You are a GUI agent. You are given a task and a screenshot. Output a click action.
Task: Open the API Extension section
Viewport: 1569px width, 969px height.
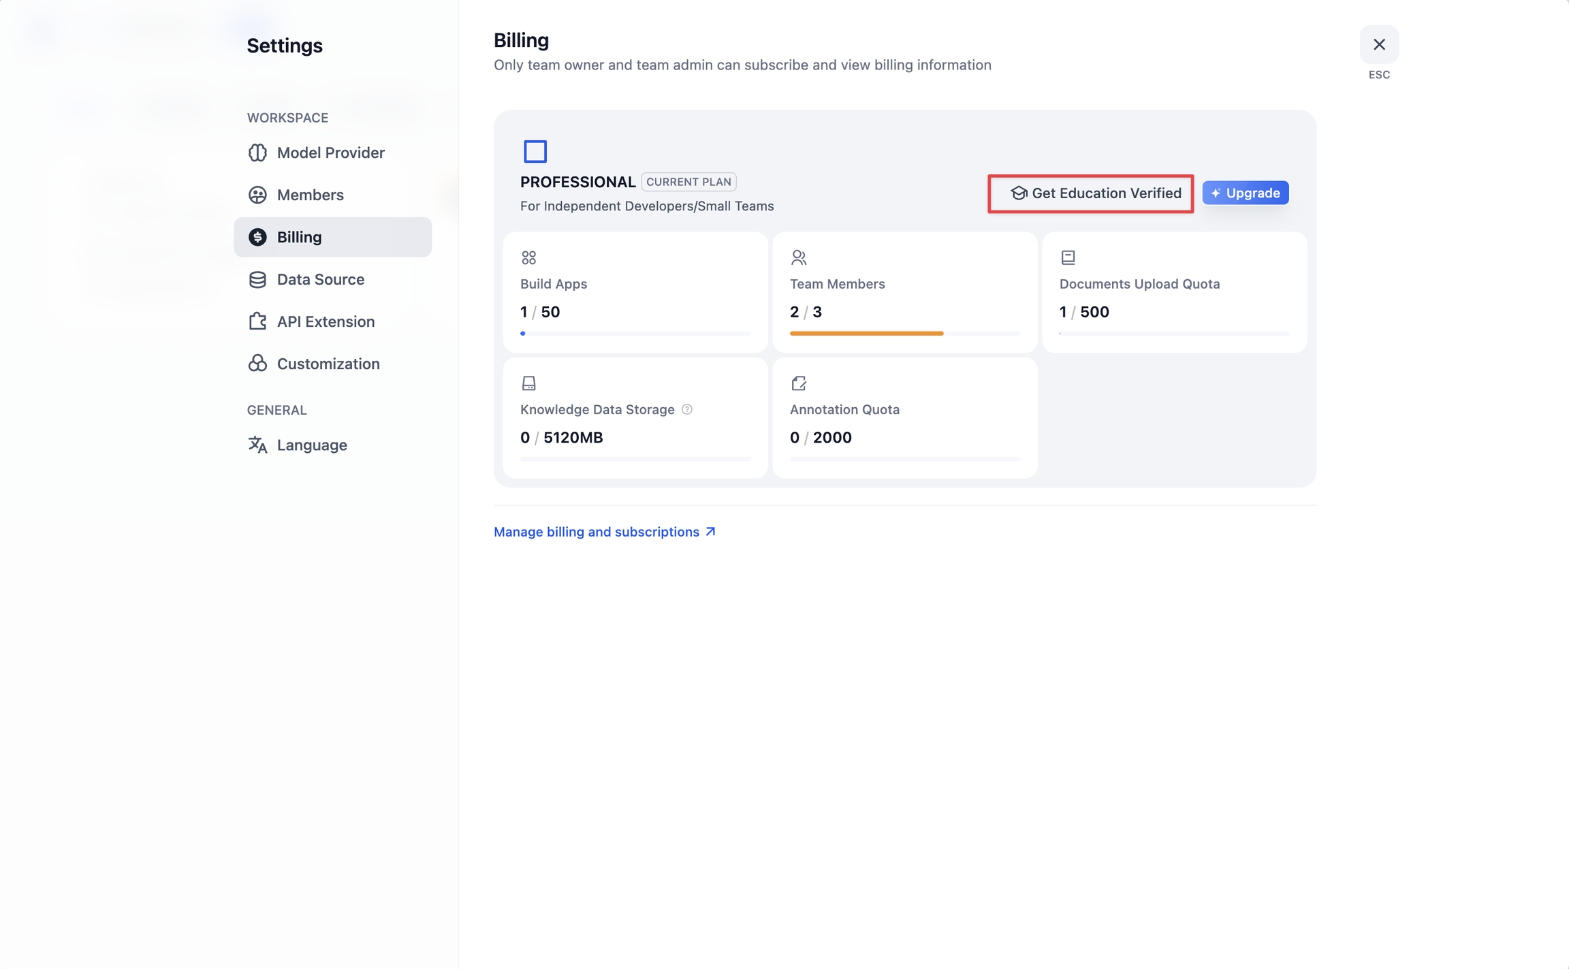(326, 321)
